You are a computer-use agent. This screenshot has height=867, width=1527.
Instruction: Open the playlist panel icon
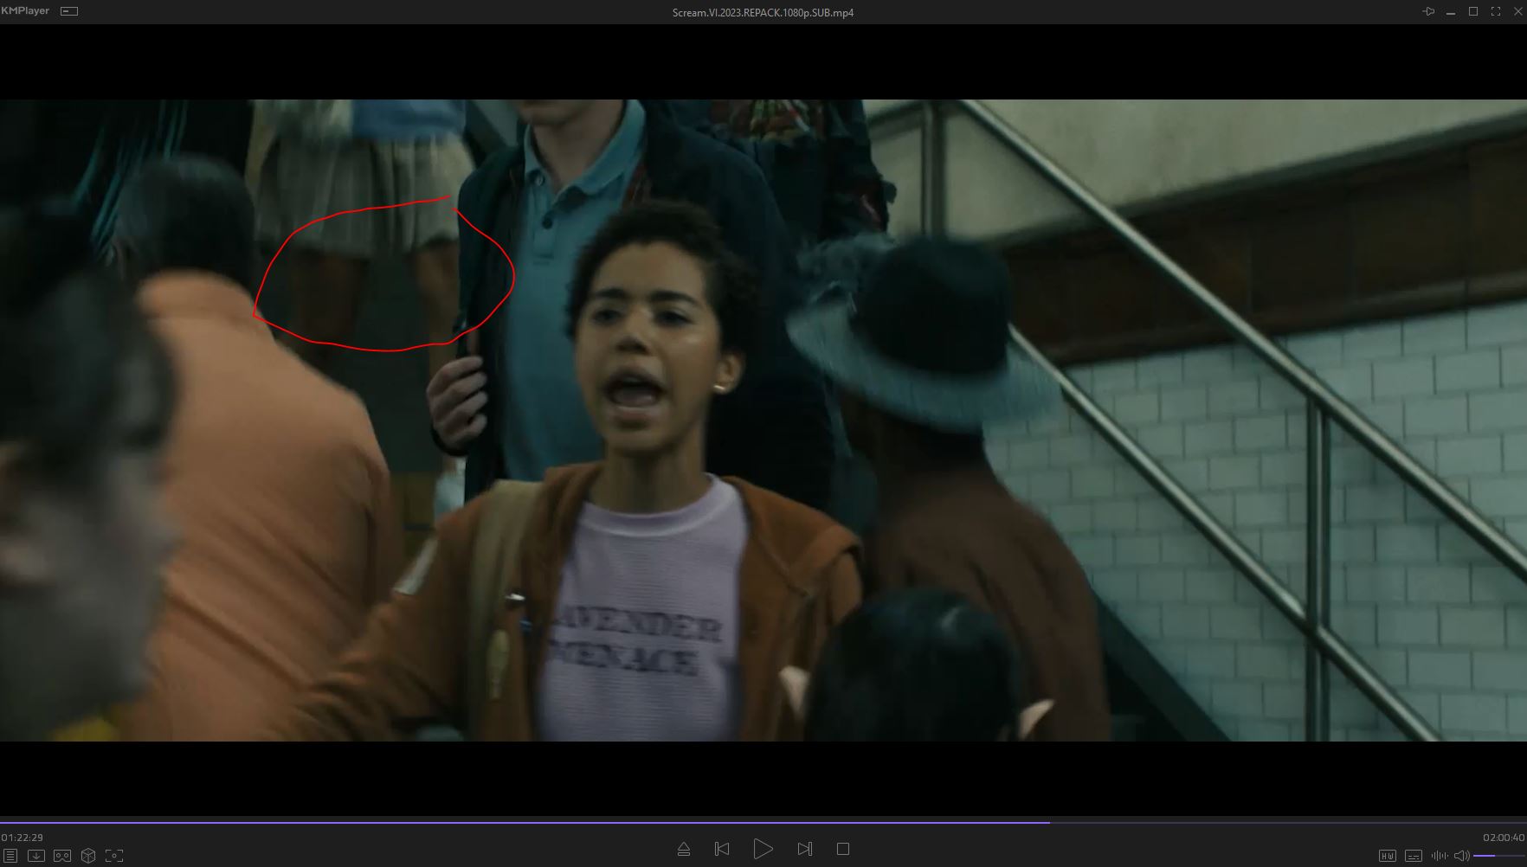tap(10, 856)
